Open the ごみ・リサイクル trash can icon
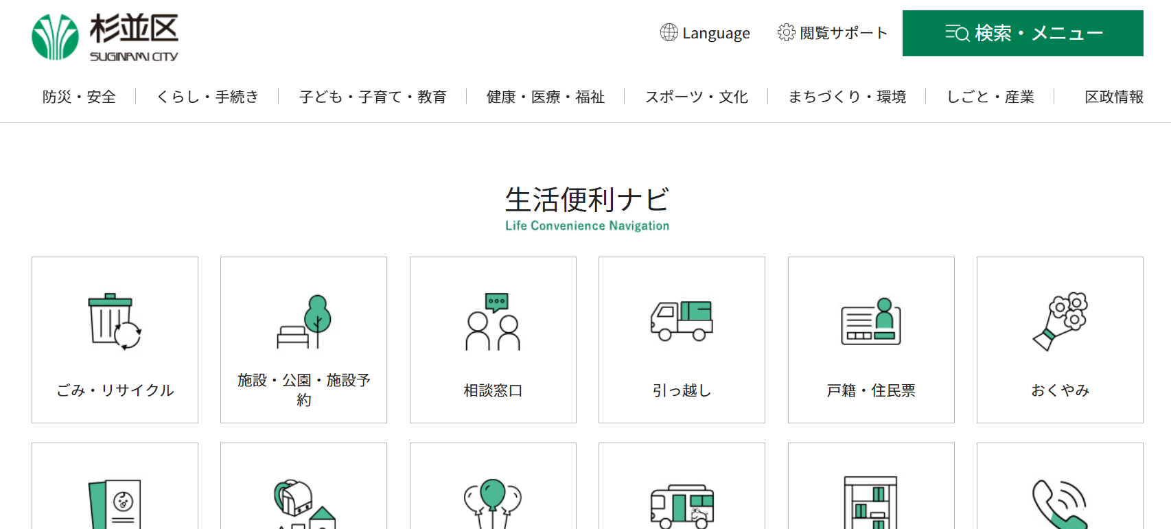The height and width of the screenshot is (529, 1171). click(x=115, y=321)
